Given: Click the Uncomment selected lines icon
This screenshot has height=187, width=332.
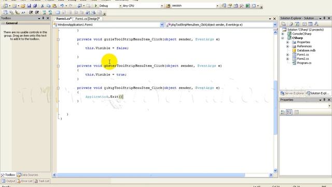Looking at the screenshot, I should [50, 12].
